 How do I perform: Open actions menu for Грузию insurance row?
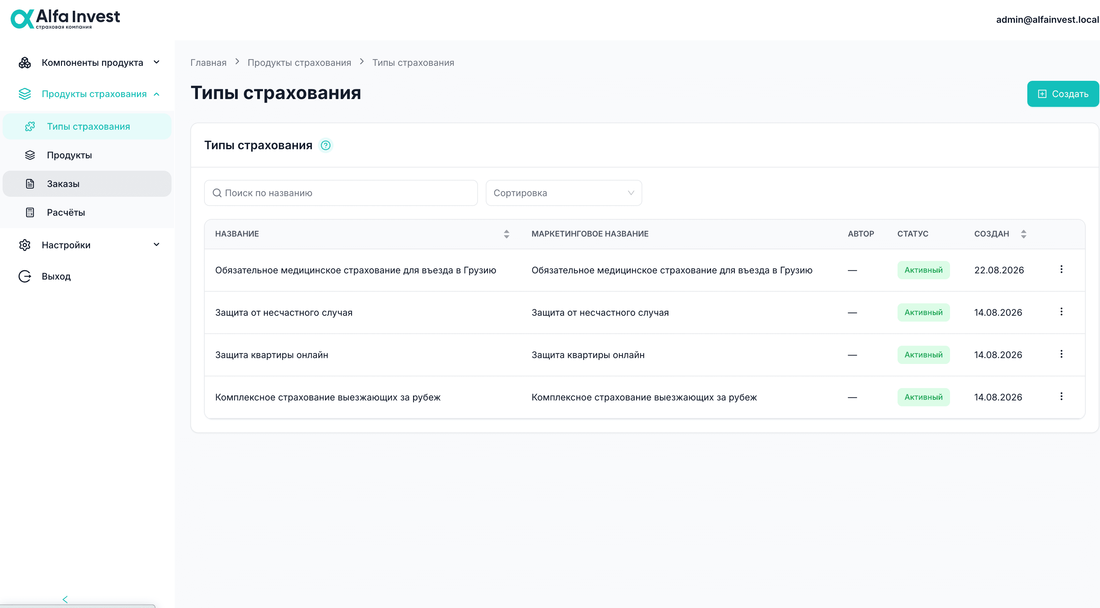coord(1061,269)
